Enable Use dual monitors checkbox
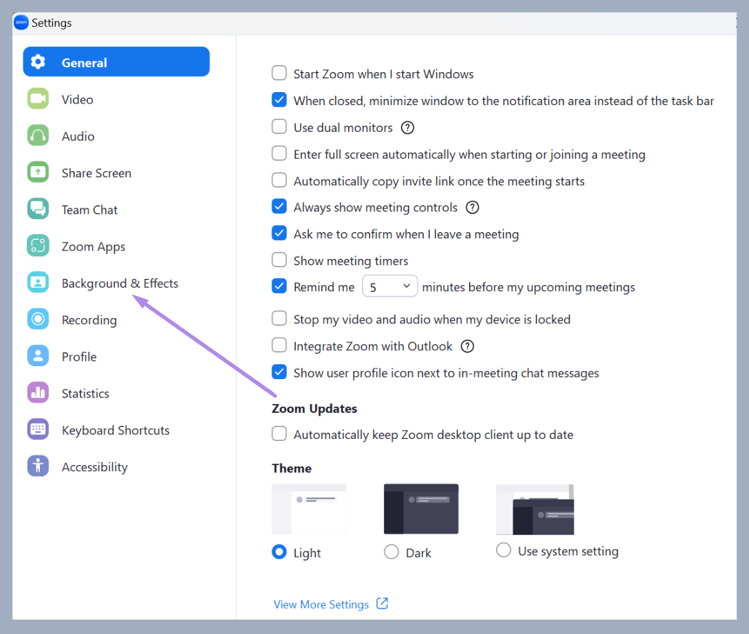 pyautogui.click(x=279, y=126)
